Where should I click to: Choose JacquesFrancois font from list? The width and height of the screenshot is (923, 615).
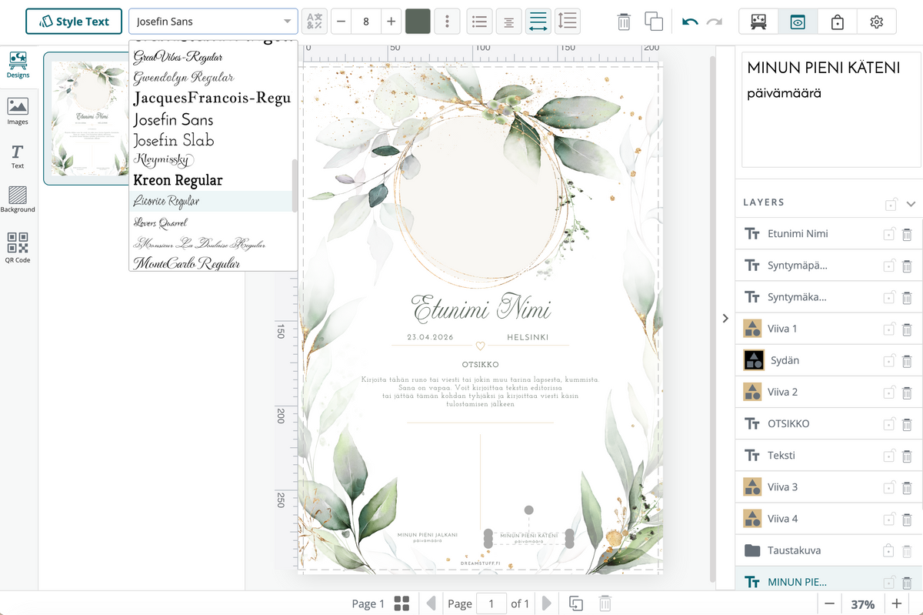pyautogui.click(x=212, y=99)
